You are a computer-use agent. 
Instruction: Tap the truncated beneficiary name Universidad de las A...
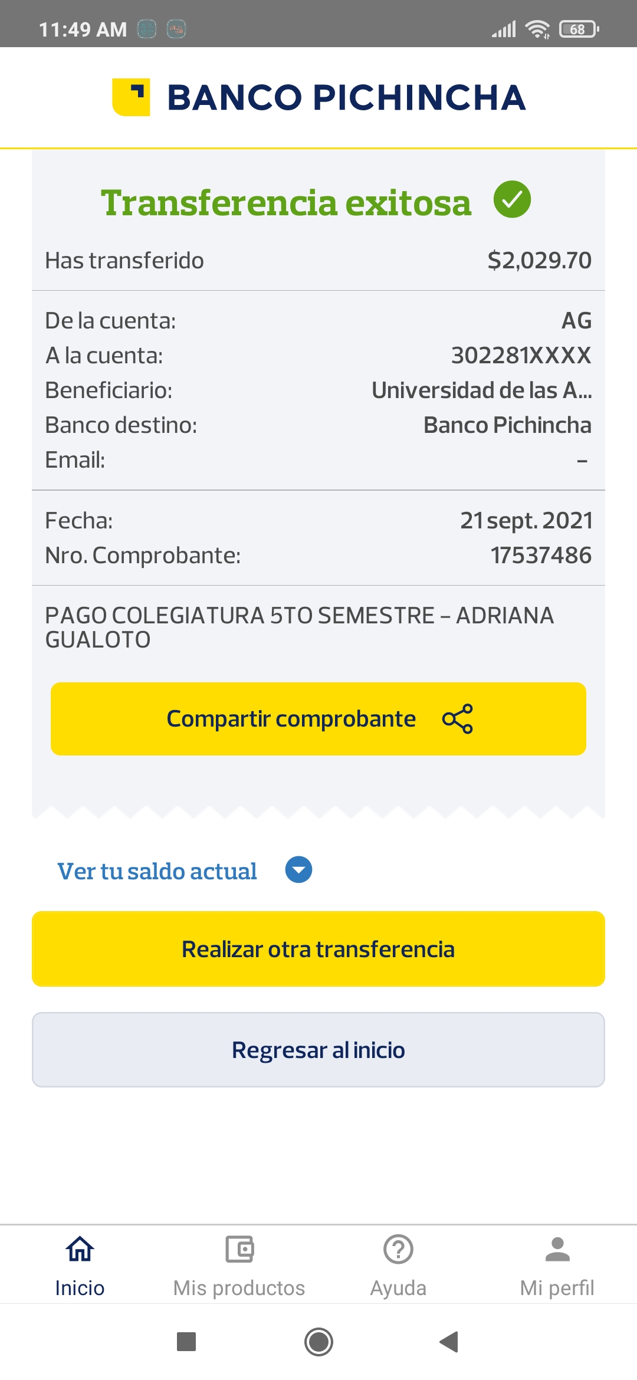coord(481,390)
